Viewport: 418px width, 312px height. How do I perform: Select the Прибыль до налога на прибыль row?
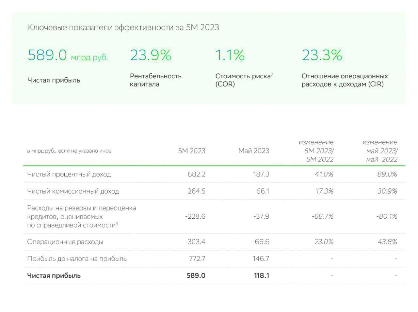pyautogui.click(x=214, y=259)
